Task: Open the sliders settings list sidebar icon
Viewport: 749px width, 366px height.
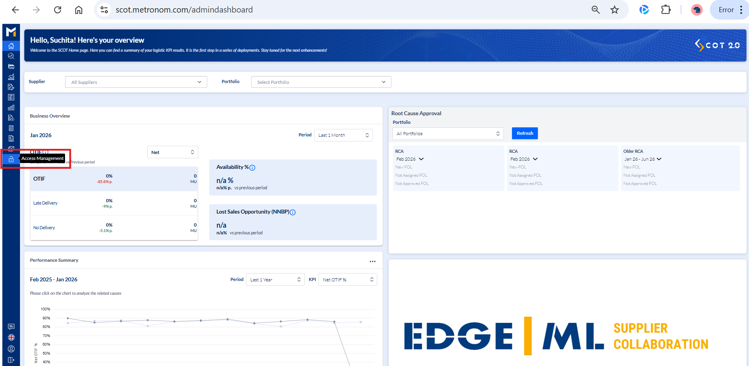Action: point(11,97)
